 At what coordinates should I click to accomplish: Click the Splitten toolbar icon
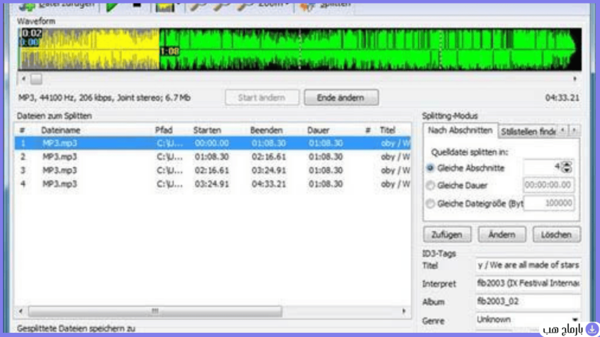[306, 6]
